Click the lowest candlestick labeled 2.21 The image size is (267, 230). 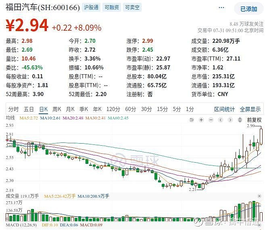coord(203,186)
